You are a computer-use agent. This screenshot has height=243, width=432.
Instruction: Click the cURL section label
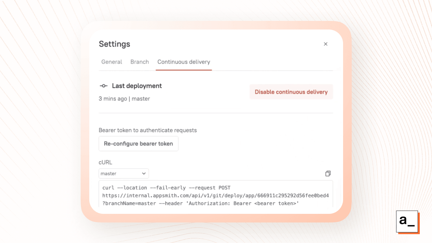coord(105,162)
